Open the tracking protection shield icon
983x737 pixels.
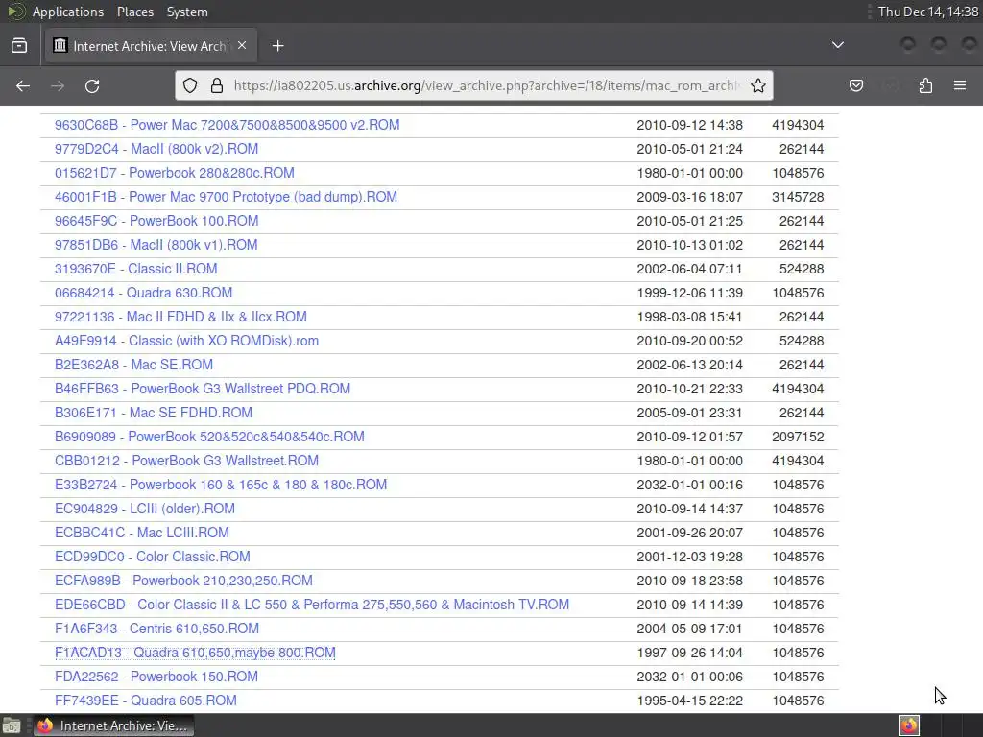[x=190, y=85]
